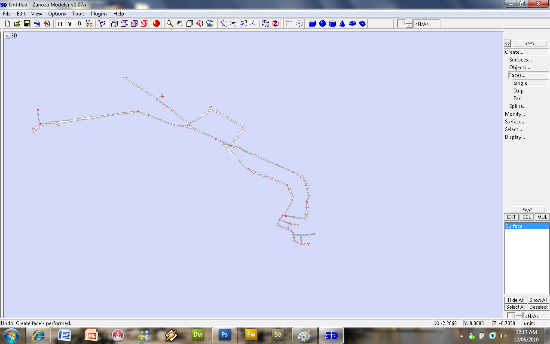Screen dimensions: 550x344
Task: Collapse panel with the double-chevron up button
Action: [x=529, y=43]
